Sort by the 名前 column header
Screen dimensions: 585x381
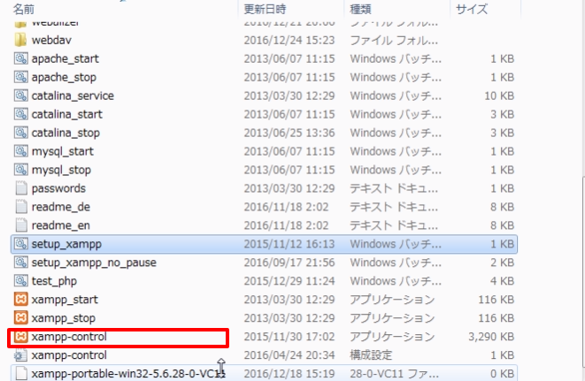[24, 9]
